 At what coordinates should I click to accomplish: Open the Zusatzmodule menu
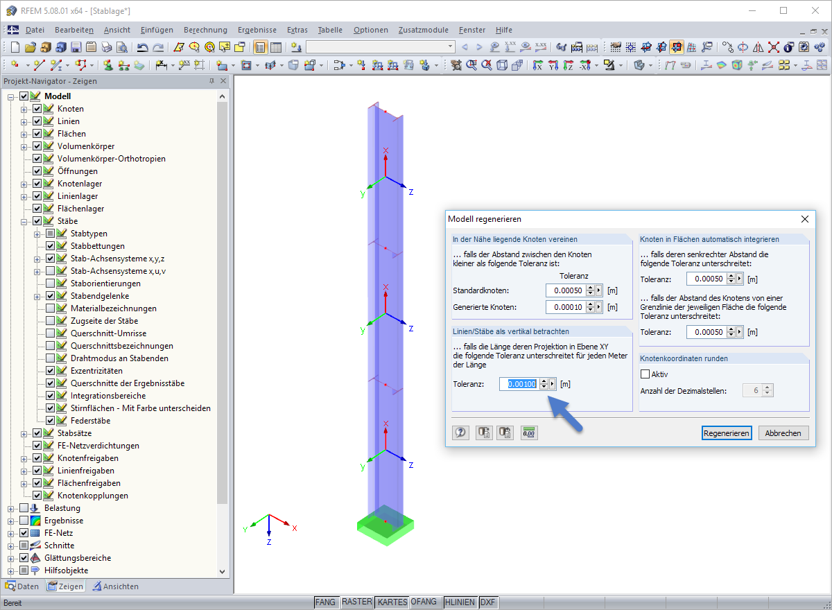coord(423,30)
